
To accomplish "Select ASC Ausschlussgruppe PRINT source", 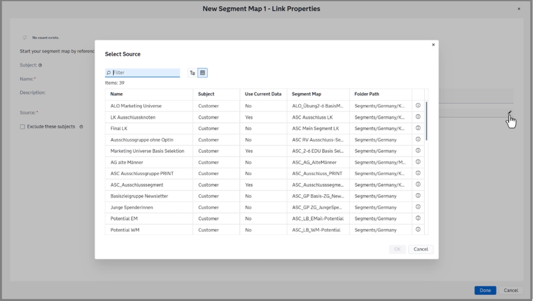I will click(265, 173).
